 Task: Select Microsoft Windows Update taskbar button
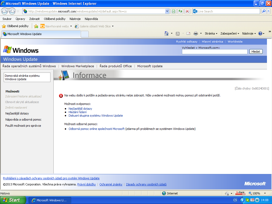click(x=50, y=200)
